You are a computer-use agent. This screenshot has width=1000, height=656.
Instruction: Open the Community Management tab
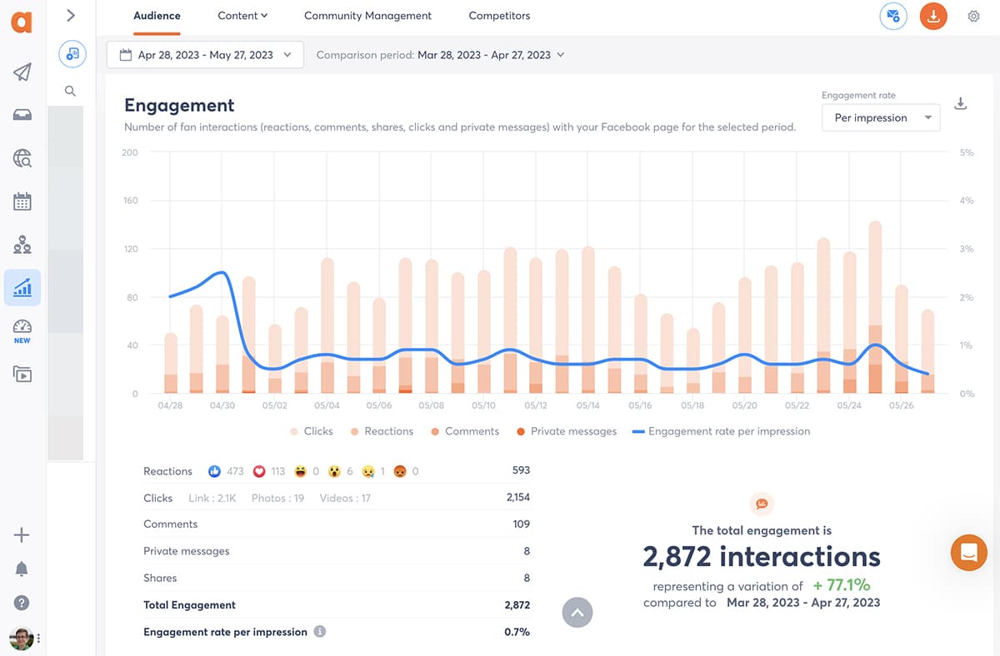pyautogui.click(x=367, y=16)
